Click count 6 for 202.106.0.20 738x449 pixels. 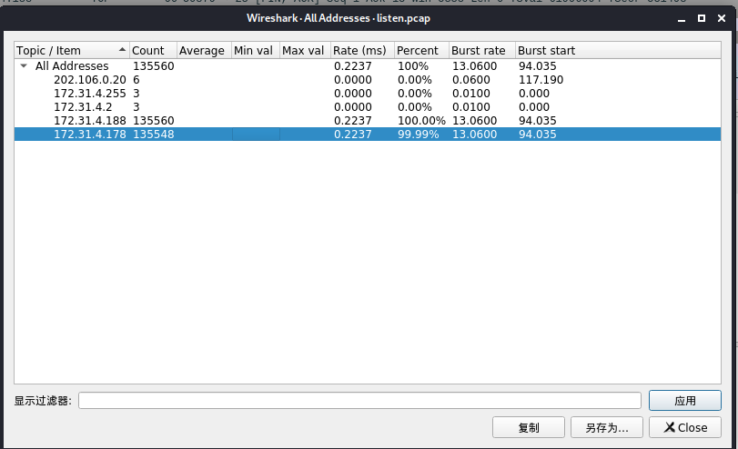tap(136, 79)
